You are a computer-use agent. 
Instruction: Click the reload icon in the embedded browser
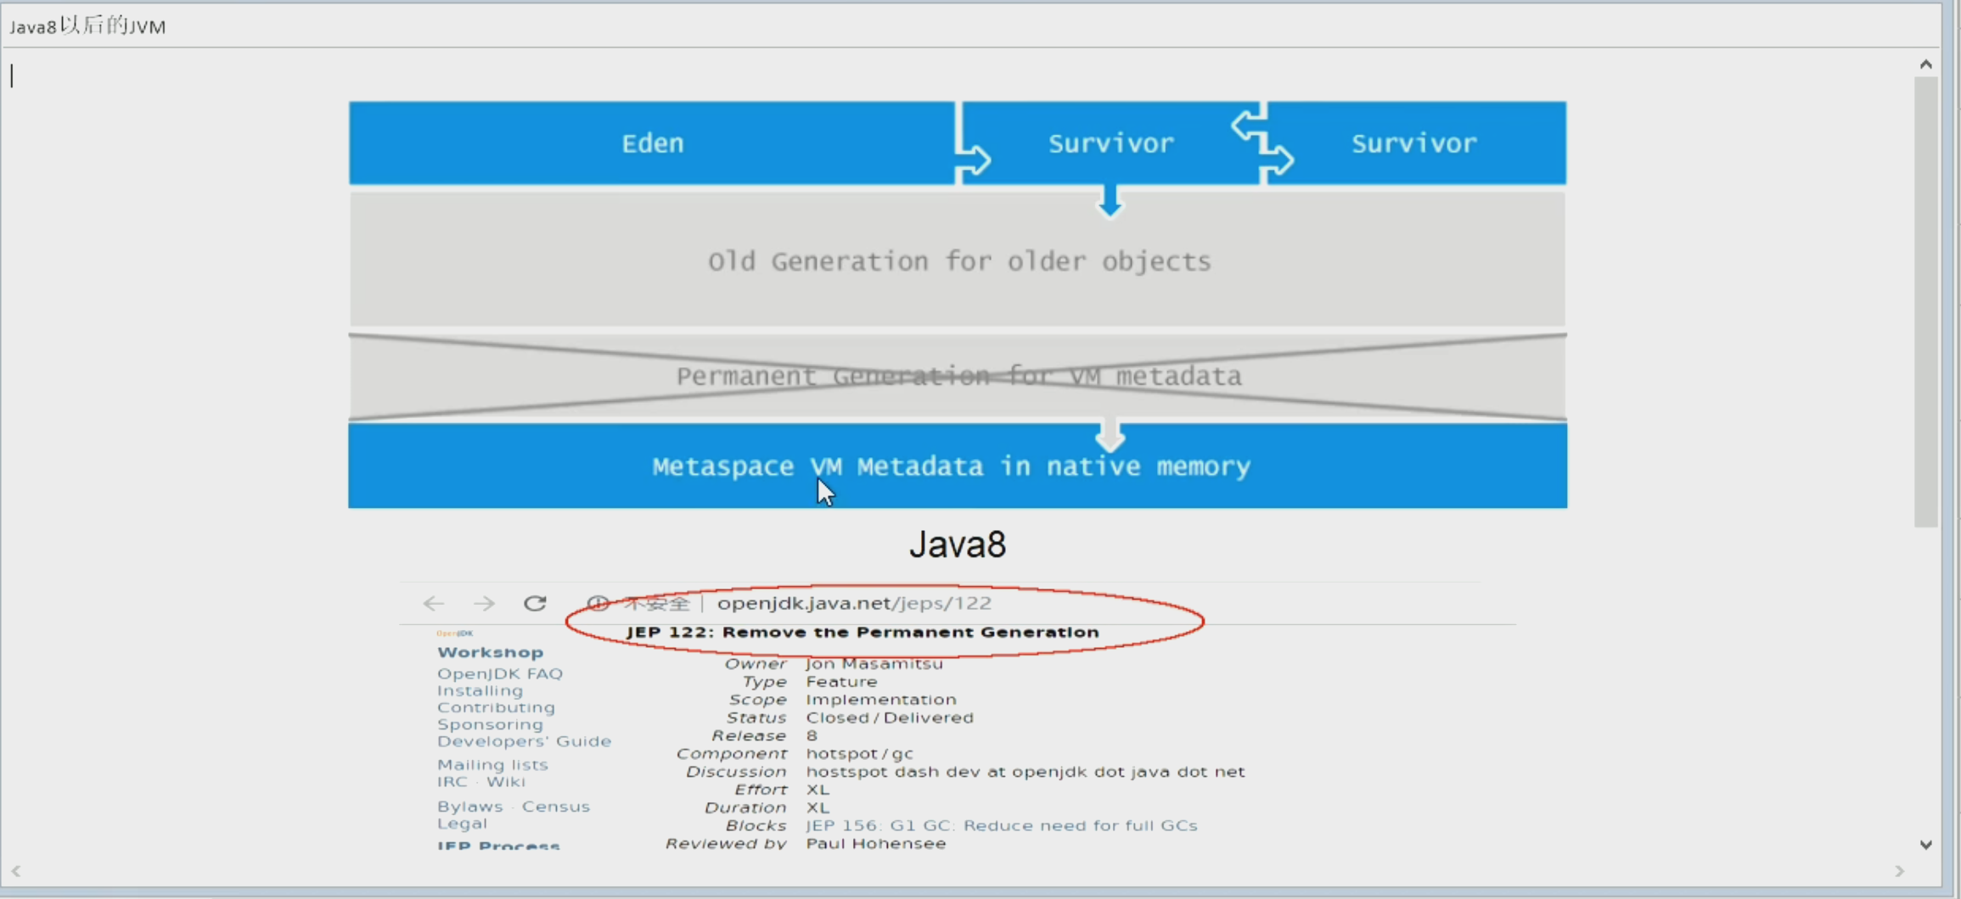(535, 603)
